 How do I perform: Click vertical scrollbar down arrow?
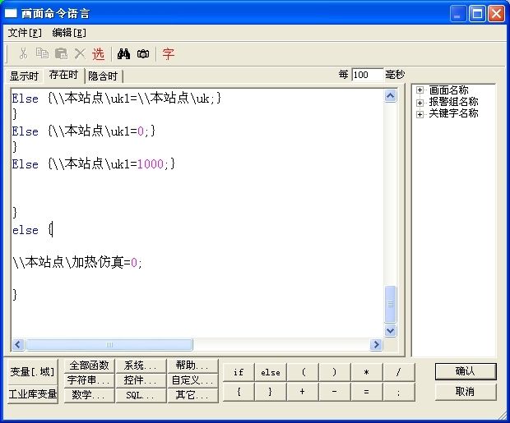point(390,330)
